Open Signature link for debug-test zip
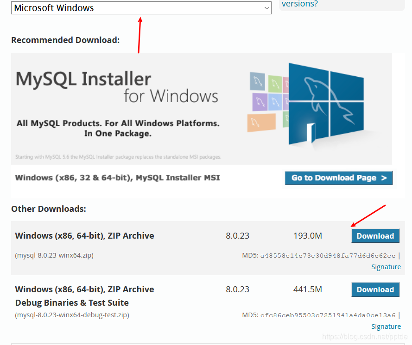The height and width of the screenshot is (345, 412). (386, 327)
